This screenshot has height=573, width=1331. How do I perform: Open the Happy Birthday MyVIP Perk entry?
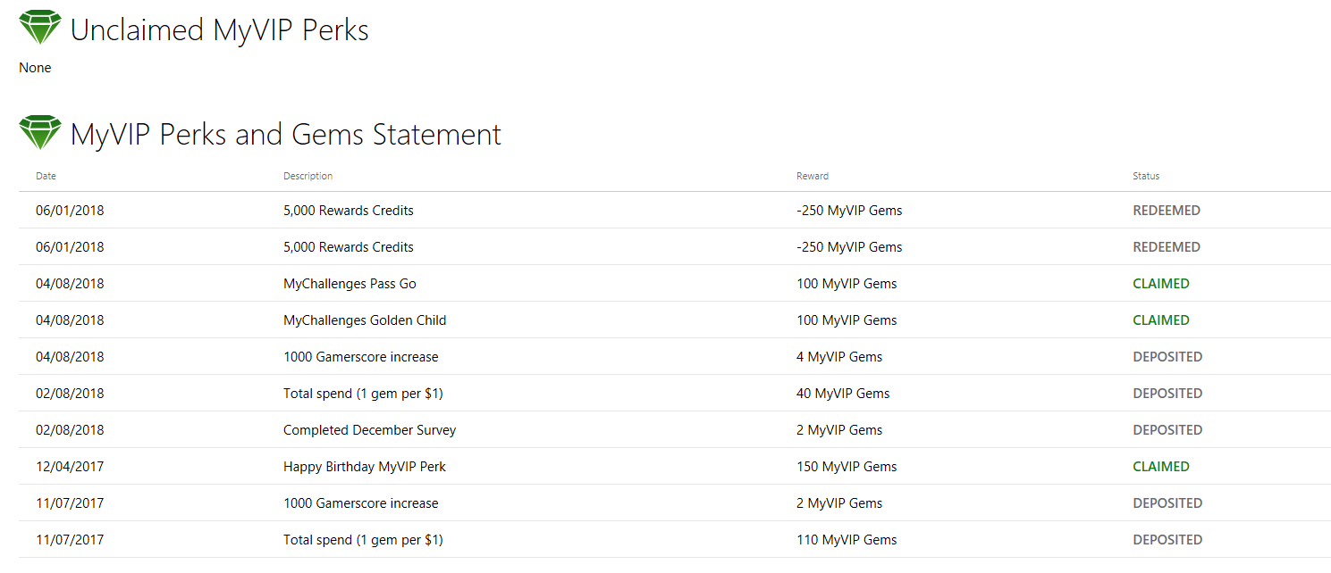click(364, 467)
